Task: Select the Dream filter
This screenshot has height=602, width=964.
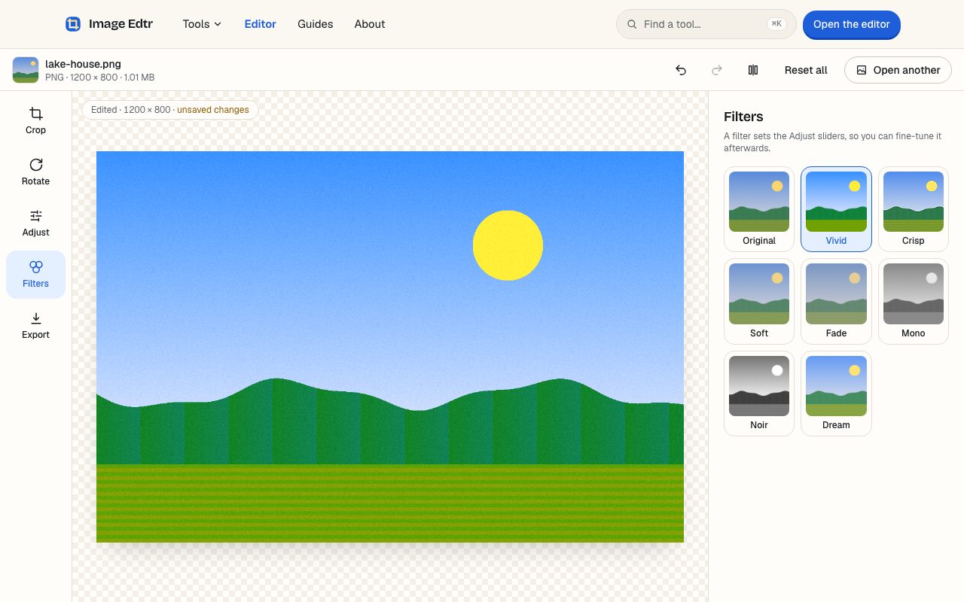Action: click(x=836, y=394)
